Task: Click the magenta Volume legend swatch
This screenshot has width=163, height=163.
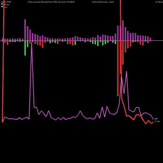Action: [x=2, y=4]
